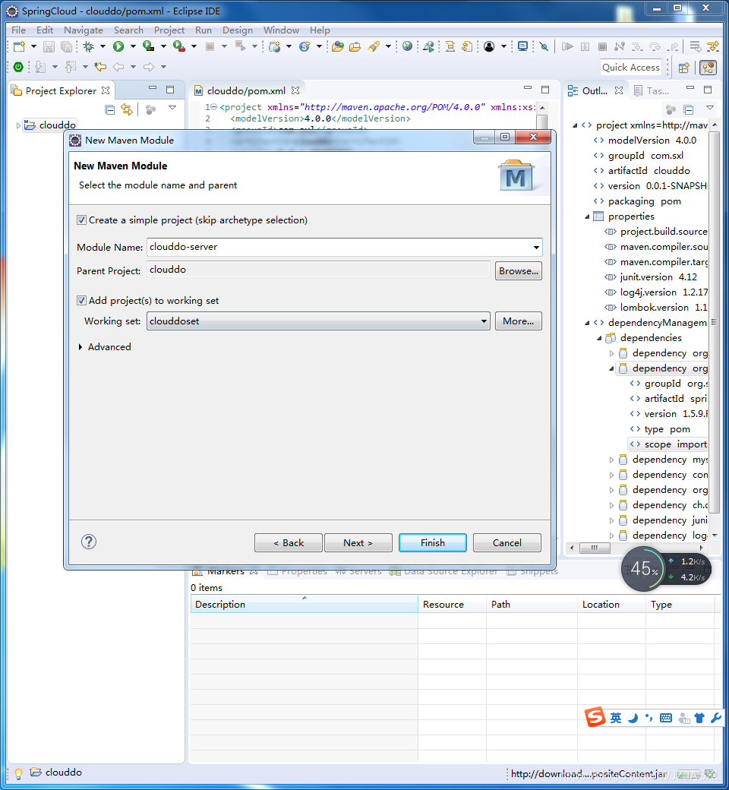Toggle Link with Editor in Project Explorer
The height and width of the screenshot is (790, 729).
127,109
